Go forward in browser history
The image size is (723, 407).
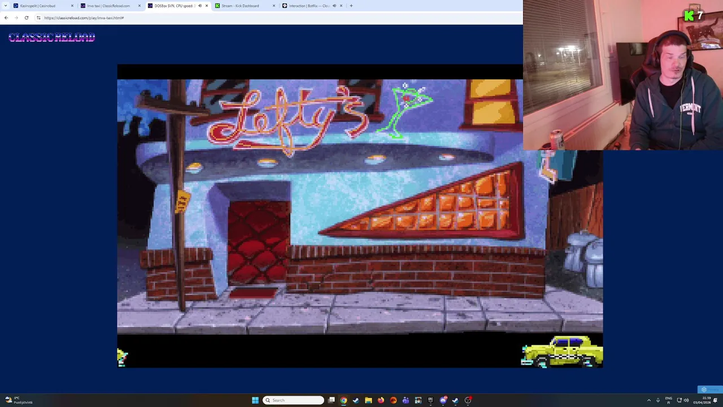(16, 18)
